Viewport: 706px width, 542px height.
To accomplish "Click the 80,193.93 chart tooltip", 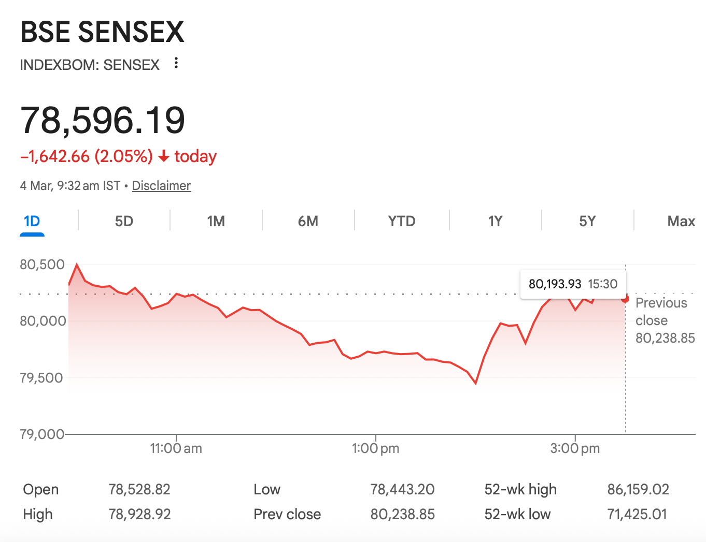I will (573, 284).
